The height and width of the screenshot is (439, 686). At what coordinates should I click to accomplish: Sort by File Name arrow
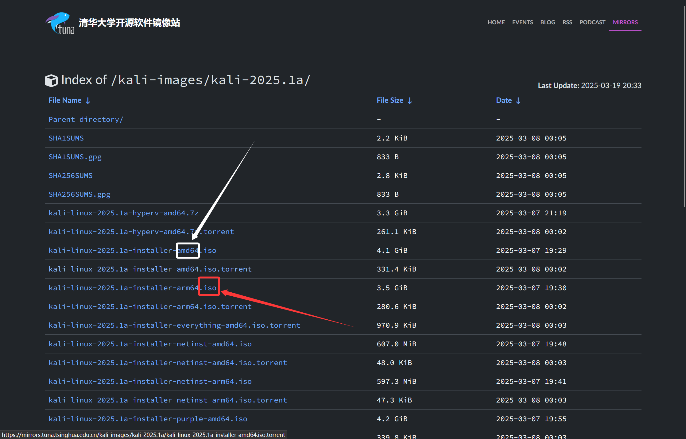tap(88, 101)
